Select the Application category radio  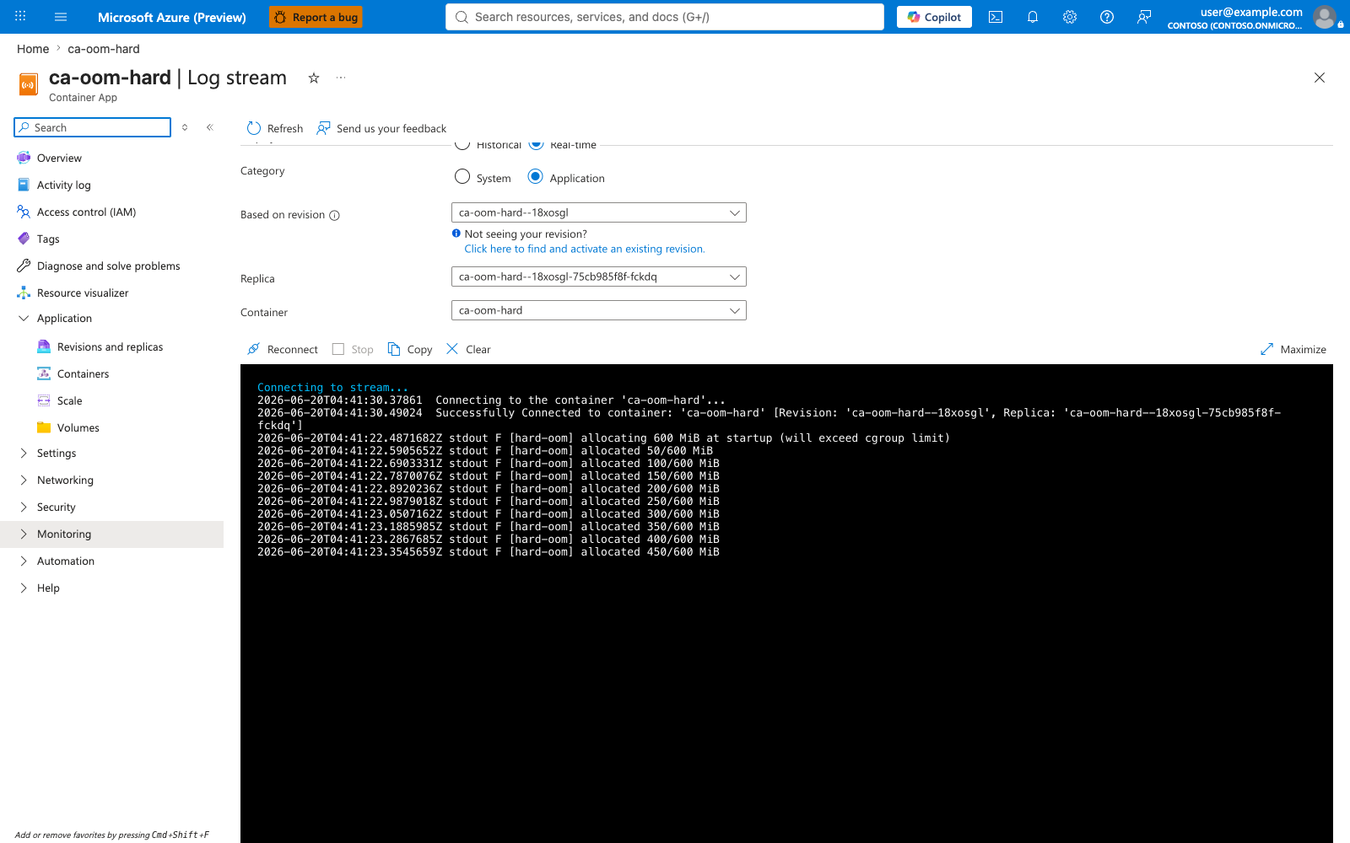[x=535, y=177]
